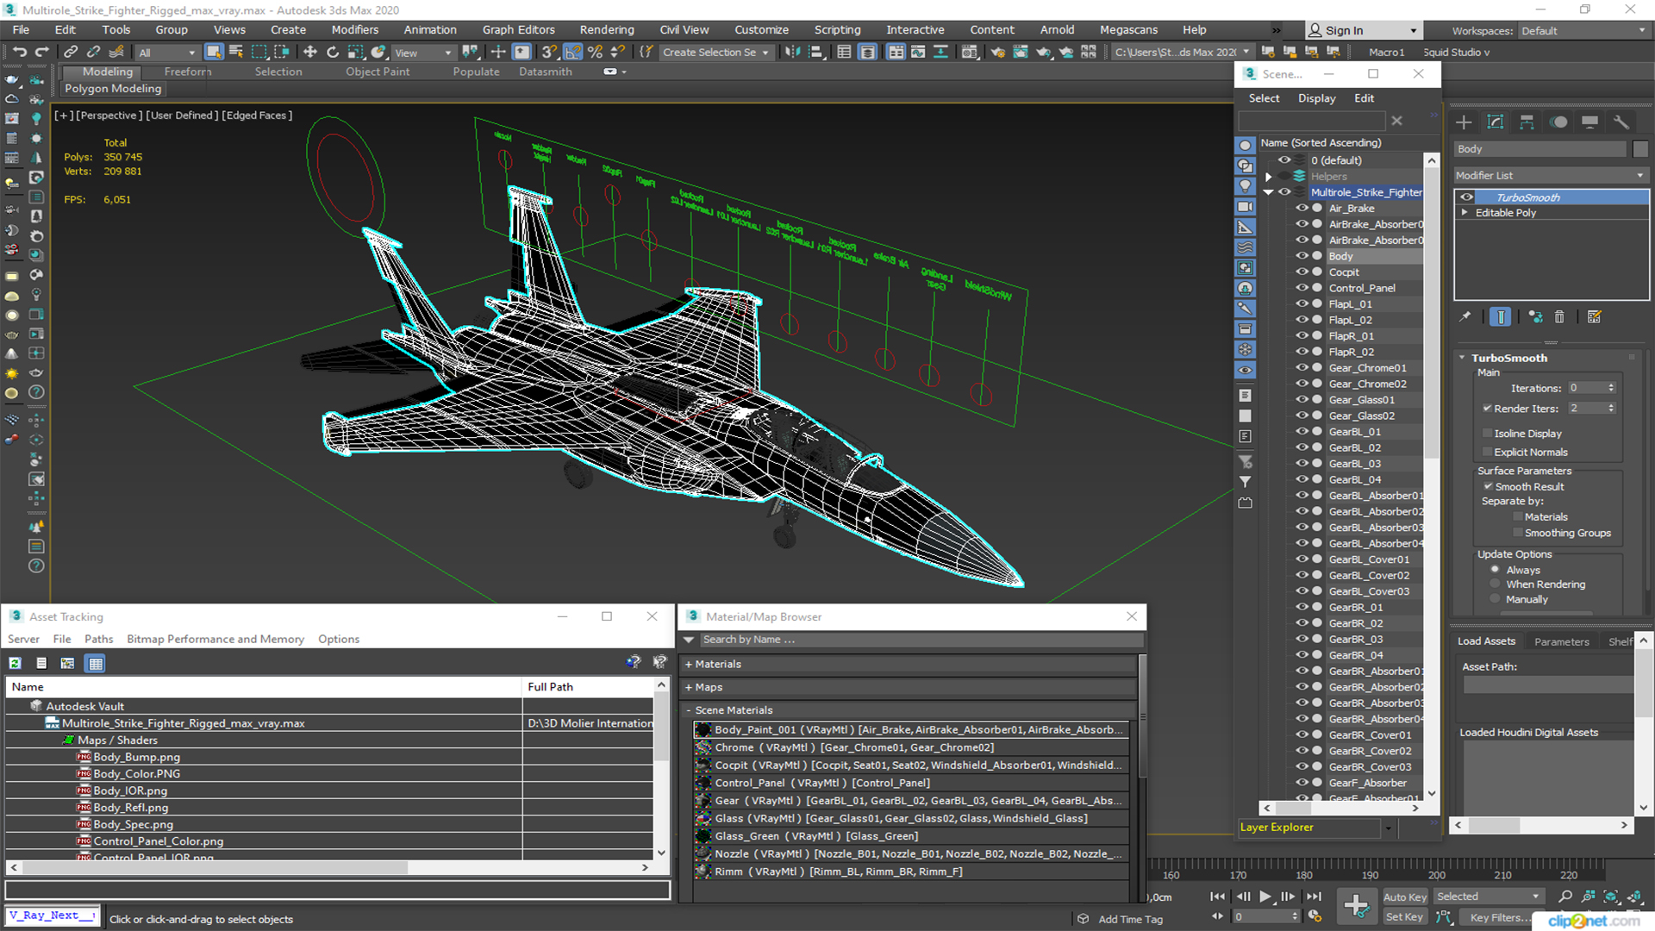
Task: Open the Modifier List dropdown
Action: [x=1551, y=175]
